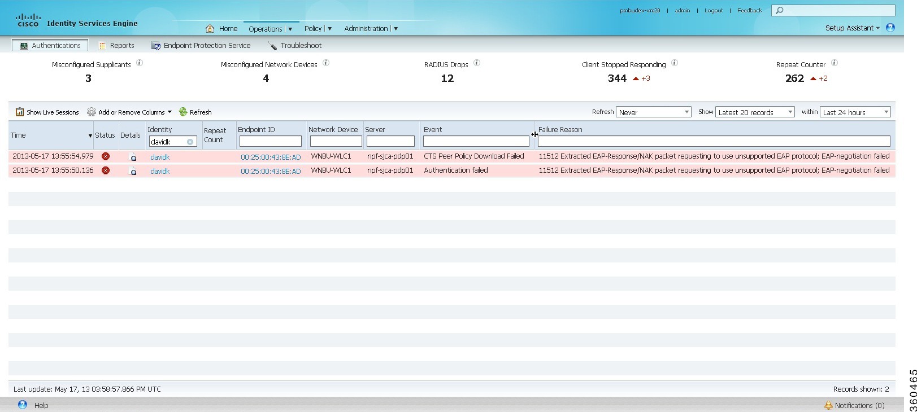Click info icon beside Misconfigured Supplicants
Image resolution: width=917 pixels, height=412 pixels.
(140, 63)
